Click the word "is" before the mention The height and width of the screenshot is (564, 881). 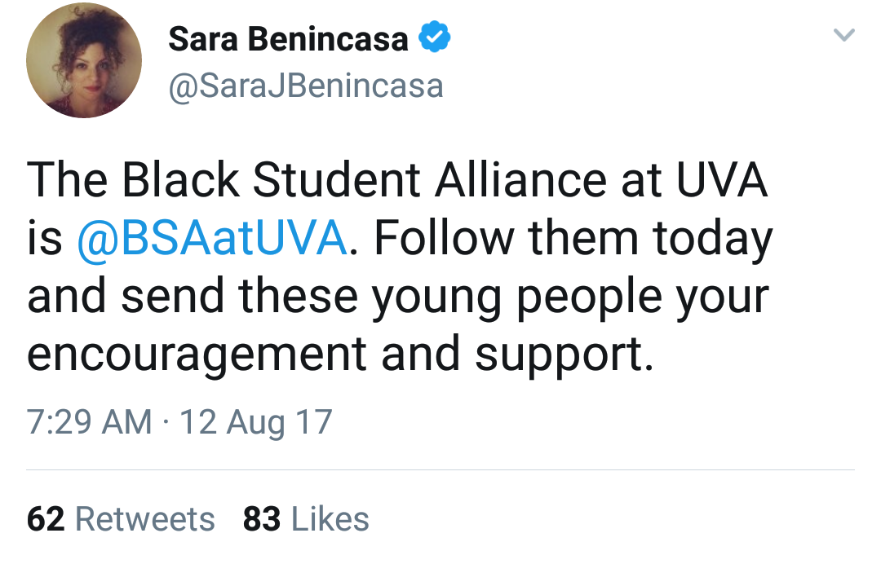pos(45,240)
